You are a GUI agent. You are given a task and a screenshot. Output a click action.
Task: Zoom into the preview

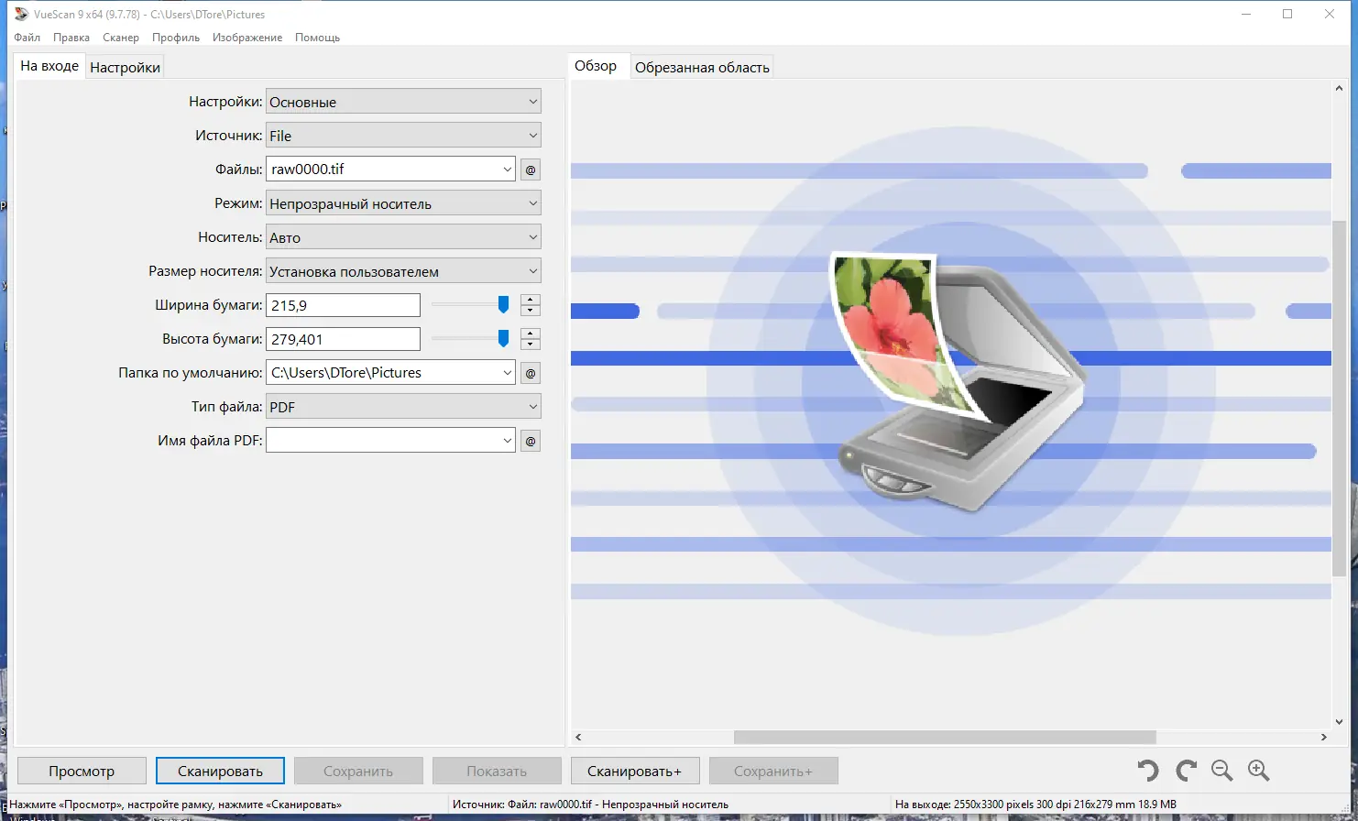click(1258, 771)
